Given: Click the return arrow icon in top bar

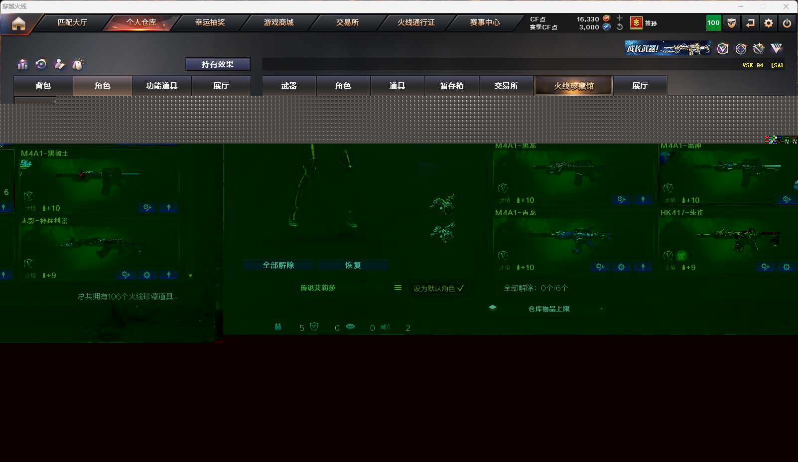Looking at the screenshot, I should pyautogui.click(x=750, y=23).
